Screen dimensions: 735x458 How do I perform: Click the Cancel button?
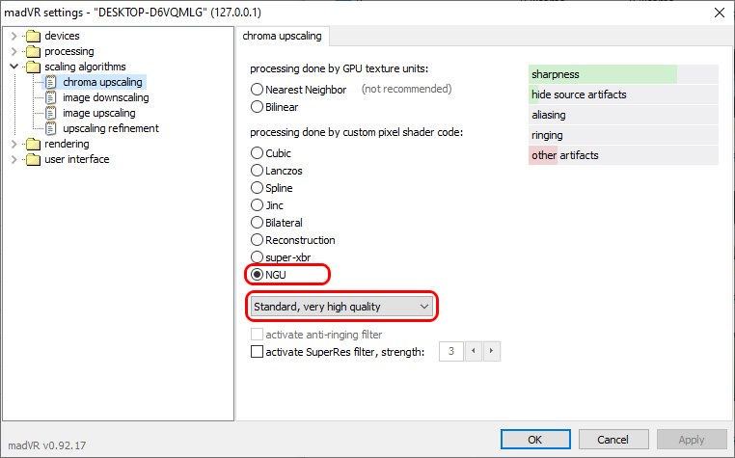(613, 440)
